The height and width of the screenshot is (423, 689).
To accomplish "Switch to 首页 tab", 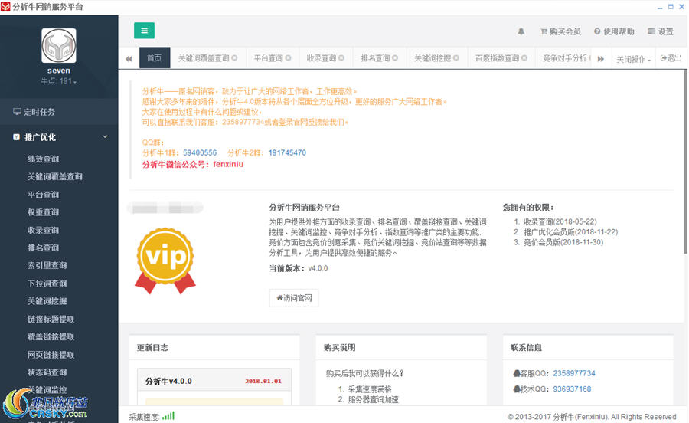I will tap(154, 58).
